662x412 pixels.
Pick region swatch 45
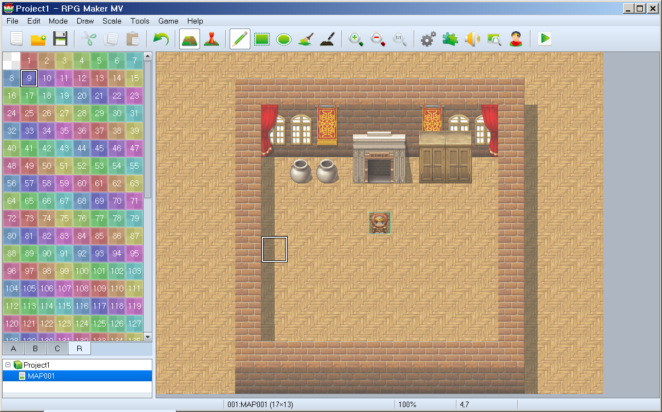(99, 148)
